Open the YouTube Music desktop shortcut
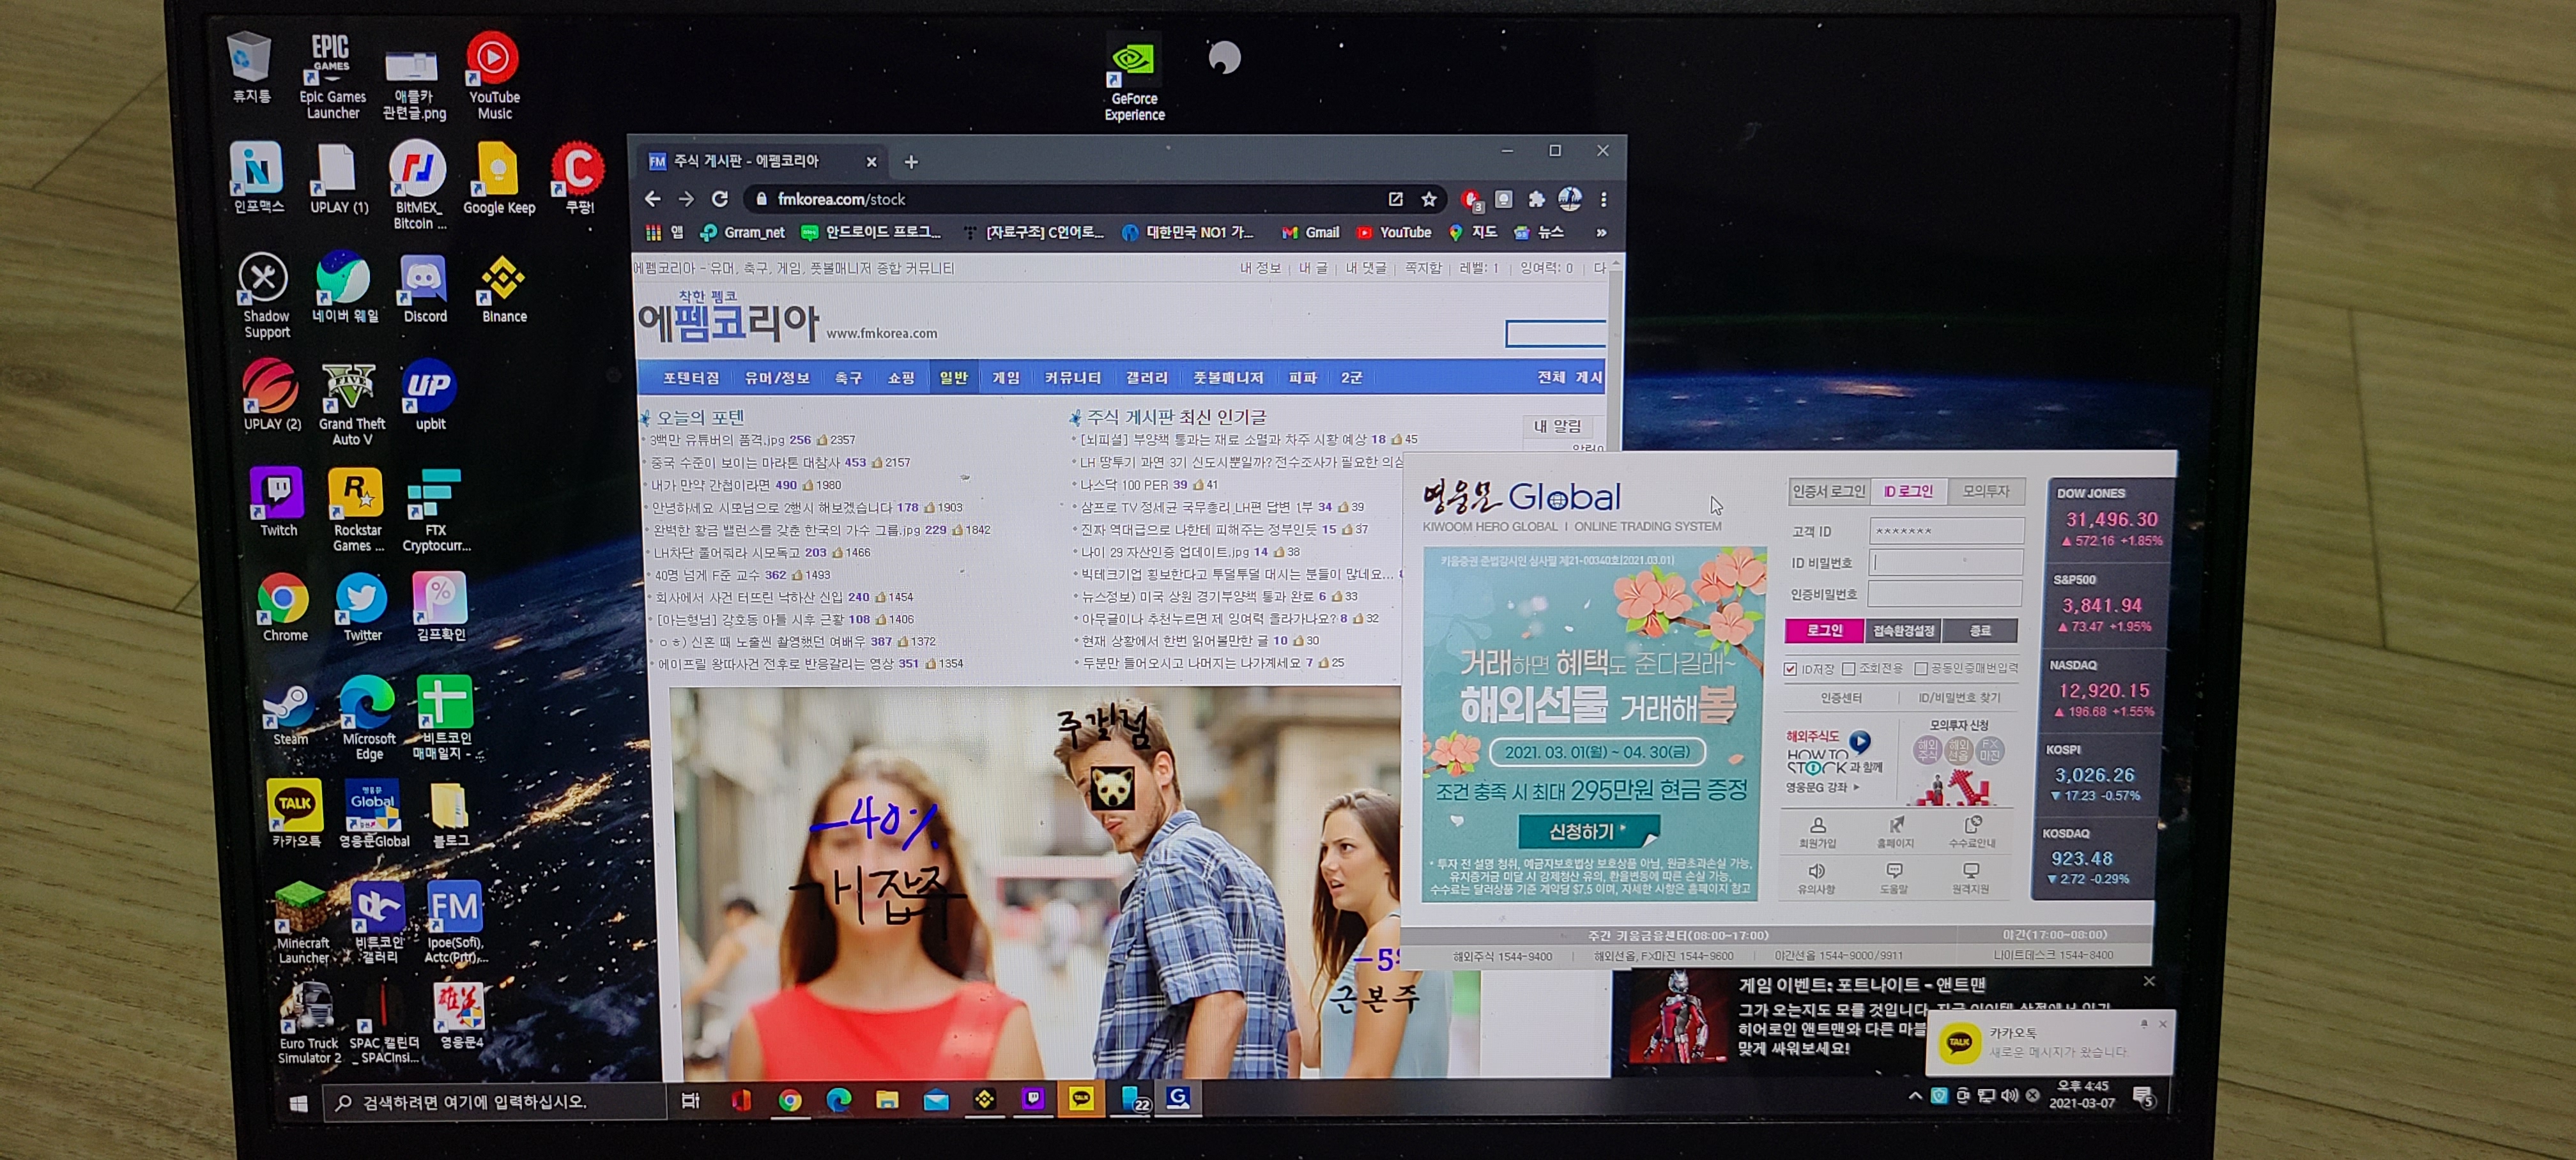 [493, 76]
